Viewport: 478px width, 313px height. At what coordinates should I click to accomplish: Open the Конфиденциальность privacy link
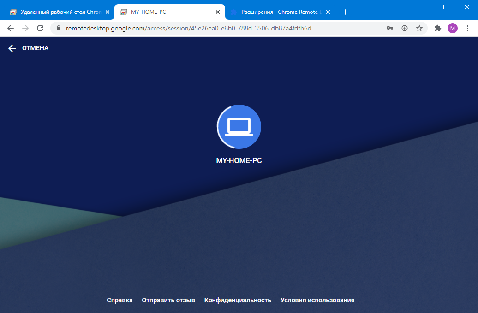238,300
